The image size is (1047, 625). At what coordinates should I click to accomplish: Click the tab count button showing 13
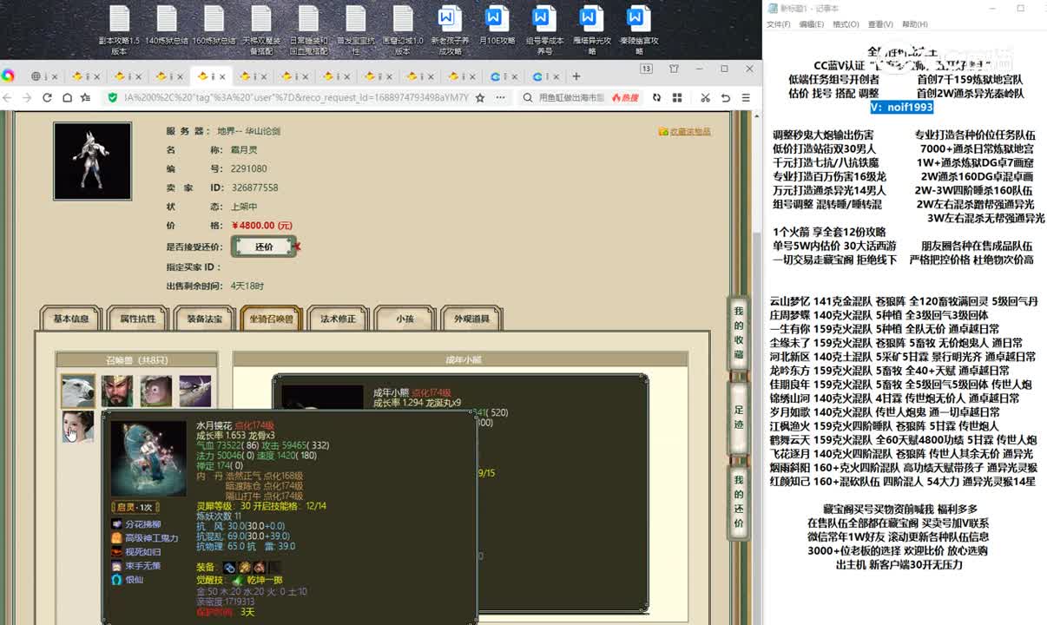(646, 69)
